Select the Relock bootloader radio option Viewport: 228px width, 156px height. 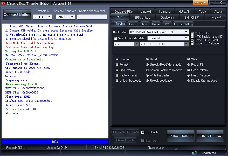(147, 81)
